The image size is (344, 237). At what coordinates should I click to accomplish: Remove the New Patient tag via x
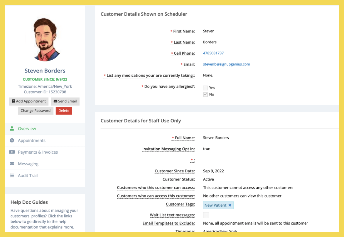(230, 205)
